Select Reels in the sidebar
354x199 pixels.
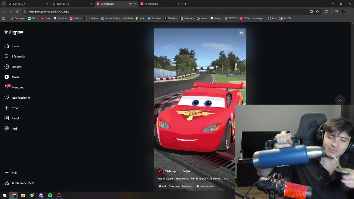tap(12, 77)
